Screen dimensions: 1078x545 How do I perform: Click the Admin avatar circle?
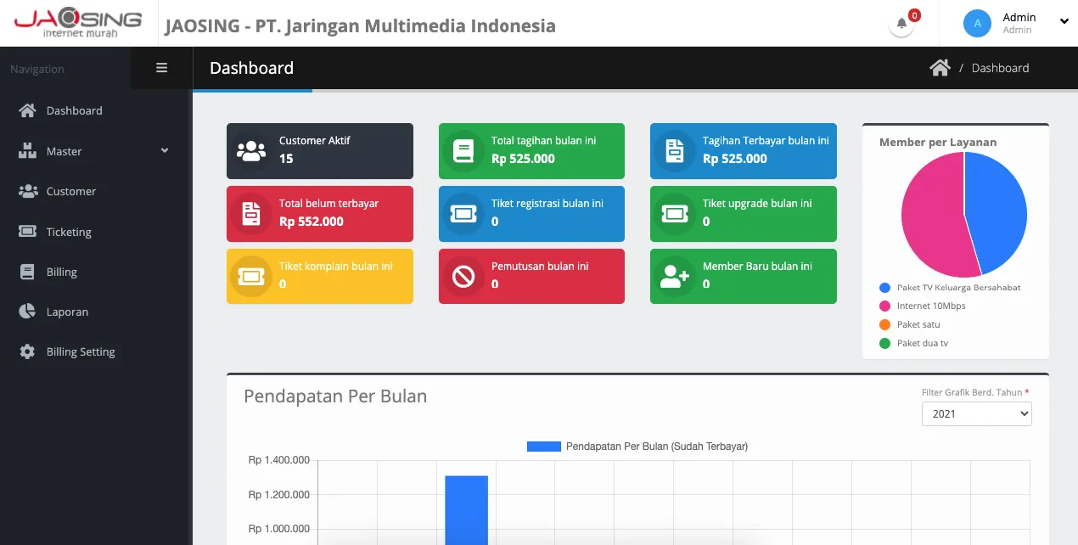(977, 24)
